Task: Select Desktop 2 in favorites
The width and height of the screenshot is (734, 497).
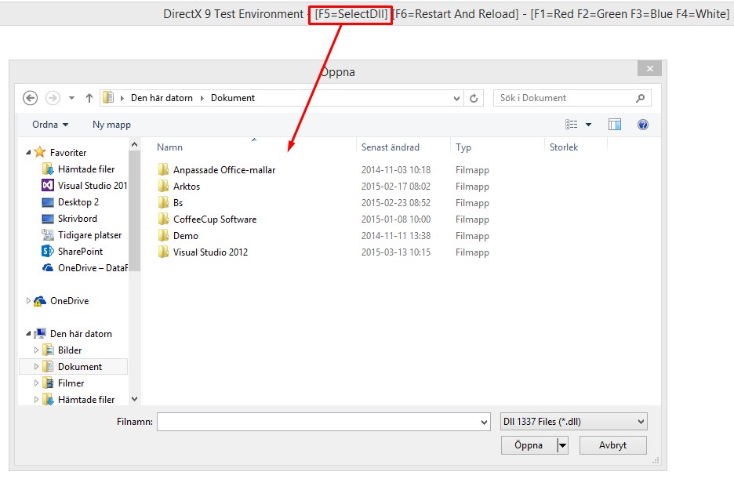Action: click(78, 202)
